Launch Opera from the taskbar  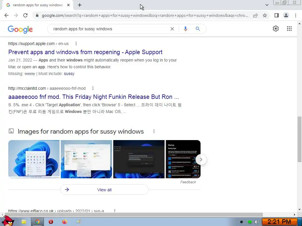click(x=51, y=222)
